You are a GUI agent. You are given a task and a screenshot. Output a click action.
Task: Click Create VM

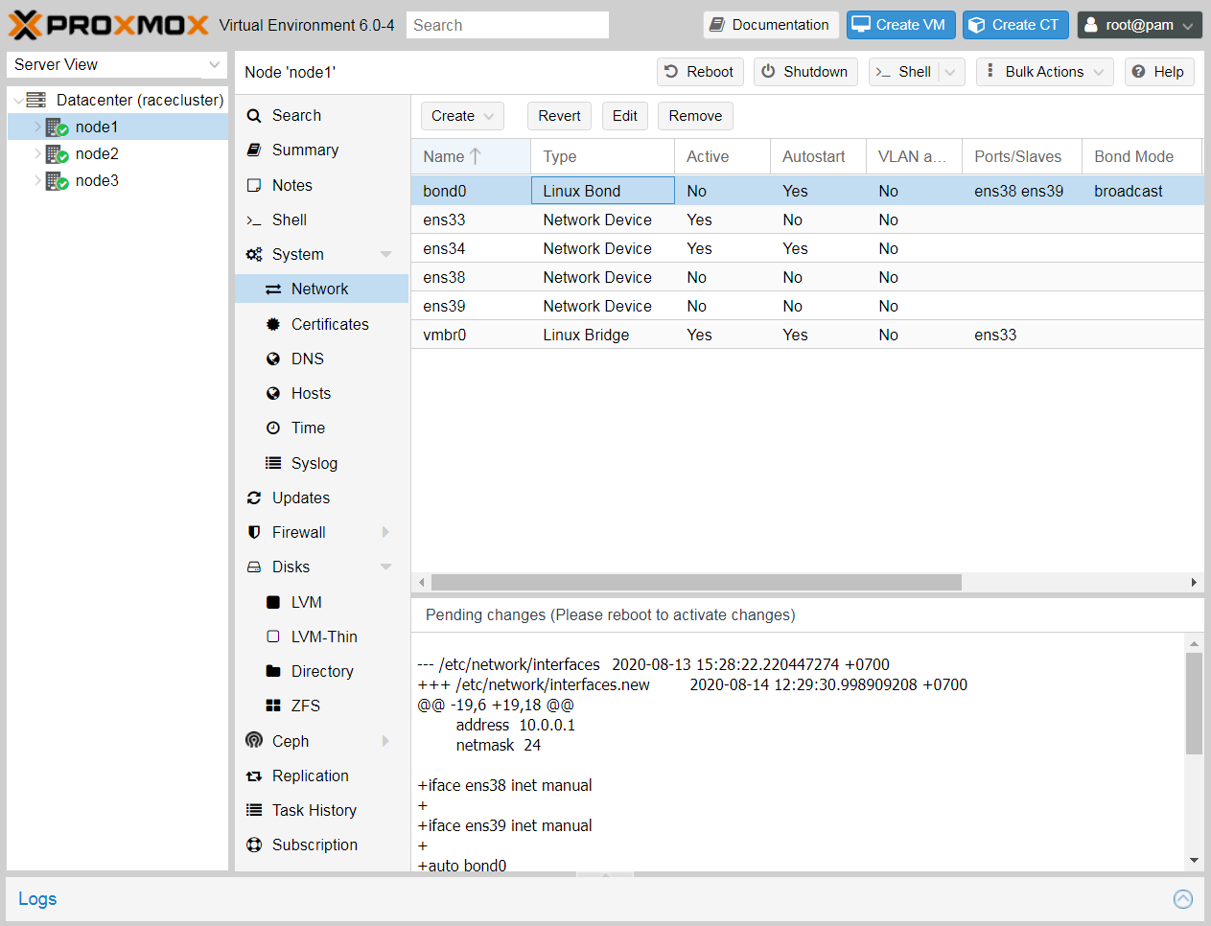pos(900,25)
